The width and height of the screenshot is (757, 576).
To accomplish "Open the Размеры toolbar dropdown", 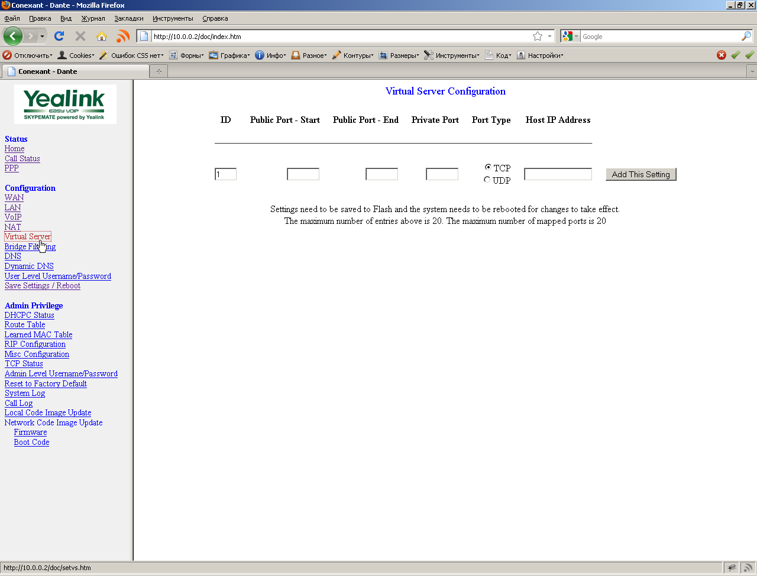I will pyautogui.click(x=399, y=56).
